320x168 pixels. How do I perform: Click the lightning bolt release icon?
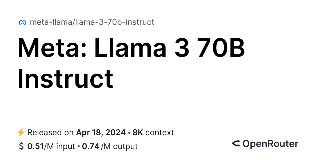pos(21,132)
